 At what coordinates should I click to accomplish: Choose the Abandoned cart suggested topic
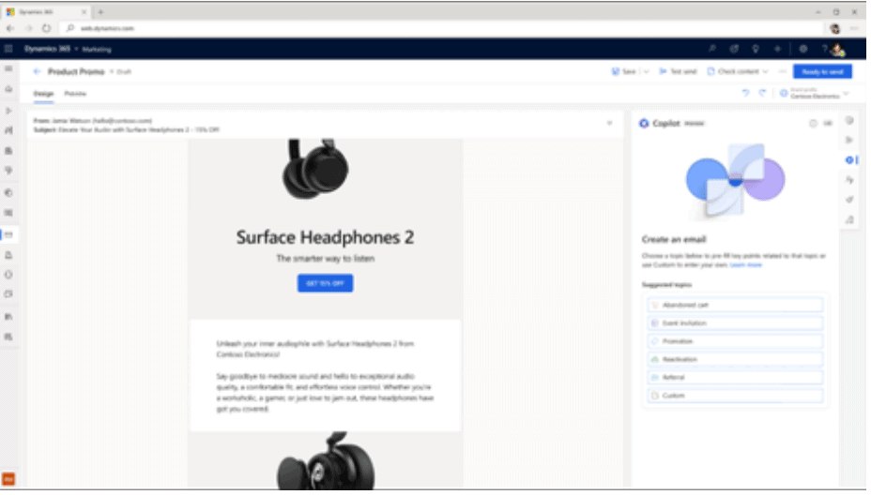[x=734, y=305]
